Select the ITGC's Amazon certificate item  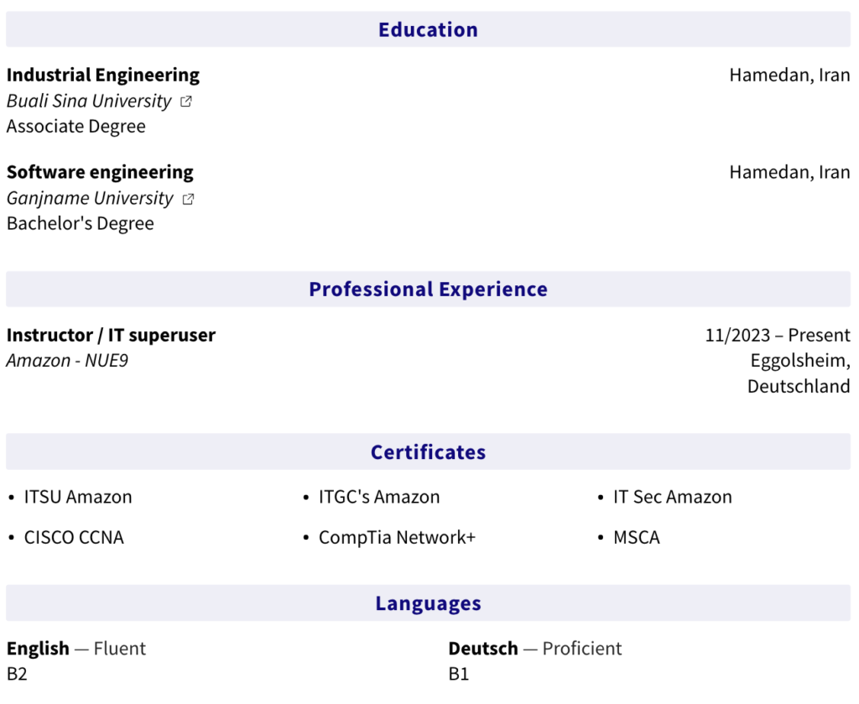click(379, 497)
